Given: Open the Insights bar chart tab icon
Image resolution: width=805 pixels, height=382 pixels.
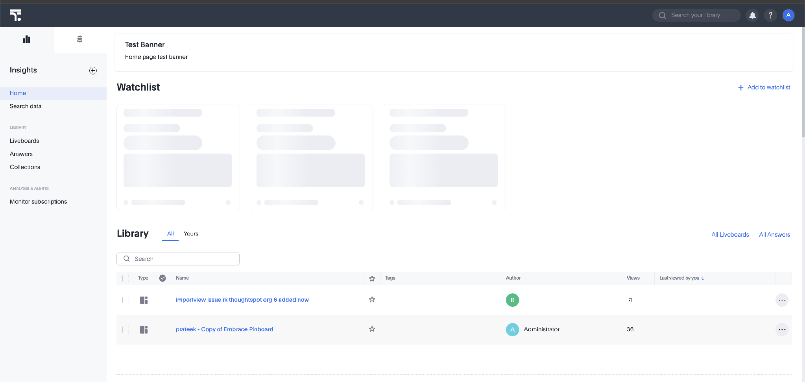Looking at the screenshot, I should [x=26, y=39].
